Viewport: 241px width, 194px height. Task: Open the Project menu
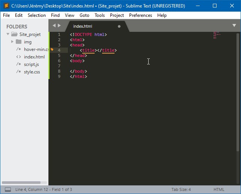click(117, 15)
